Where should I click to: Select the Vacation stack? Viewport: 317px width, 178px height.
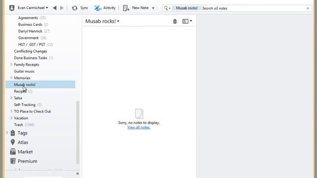[21, 118]
